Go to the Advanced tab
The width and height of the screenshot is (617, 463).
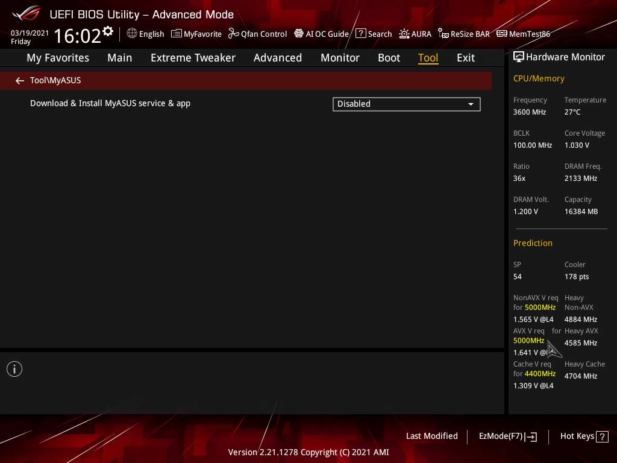point(277,58)
